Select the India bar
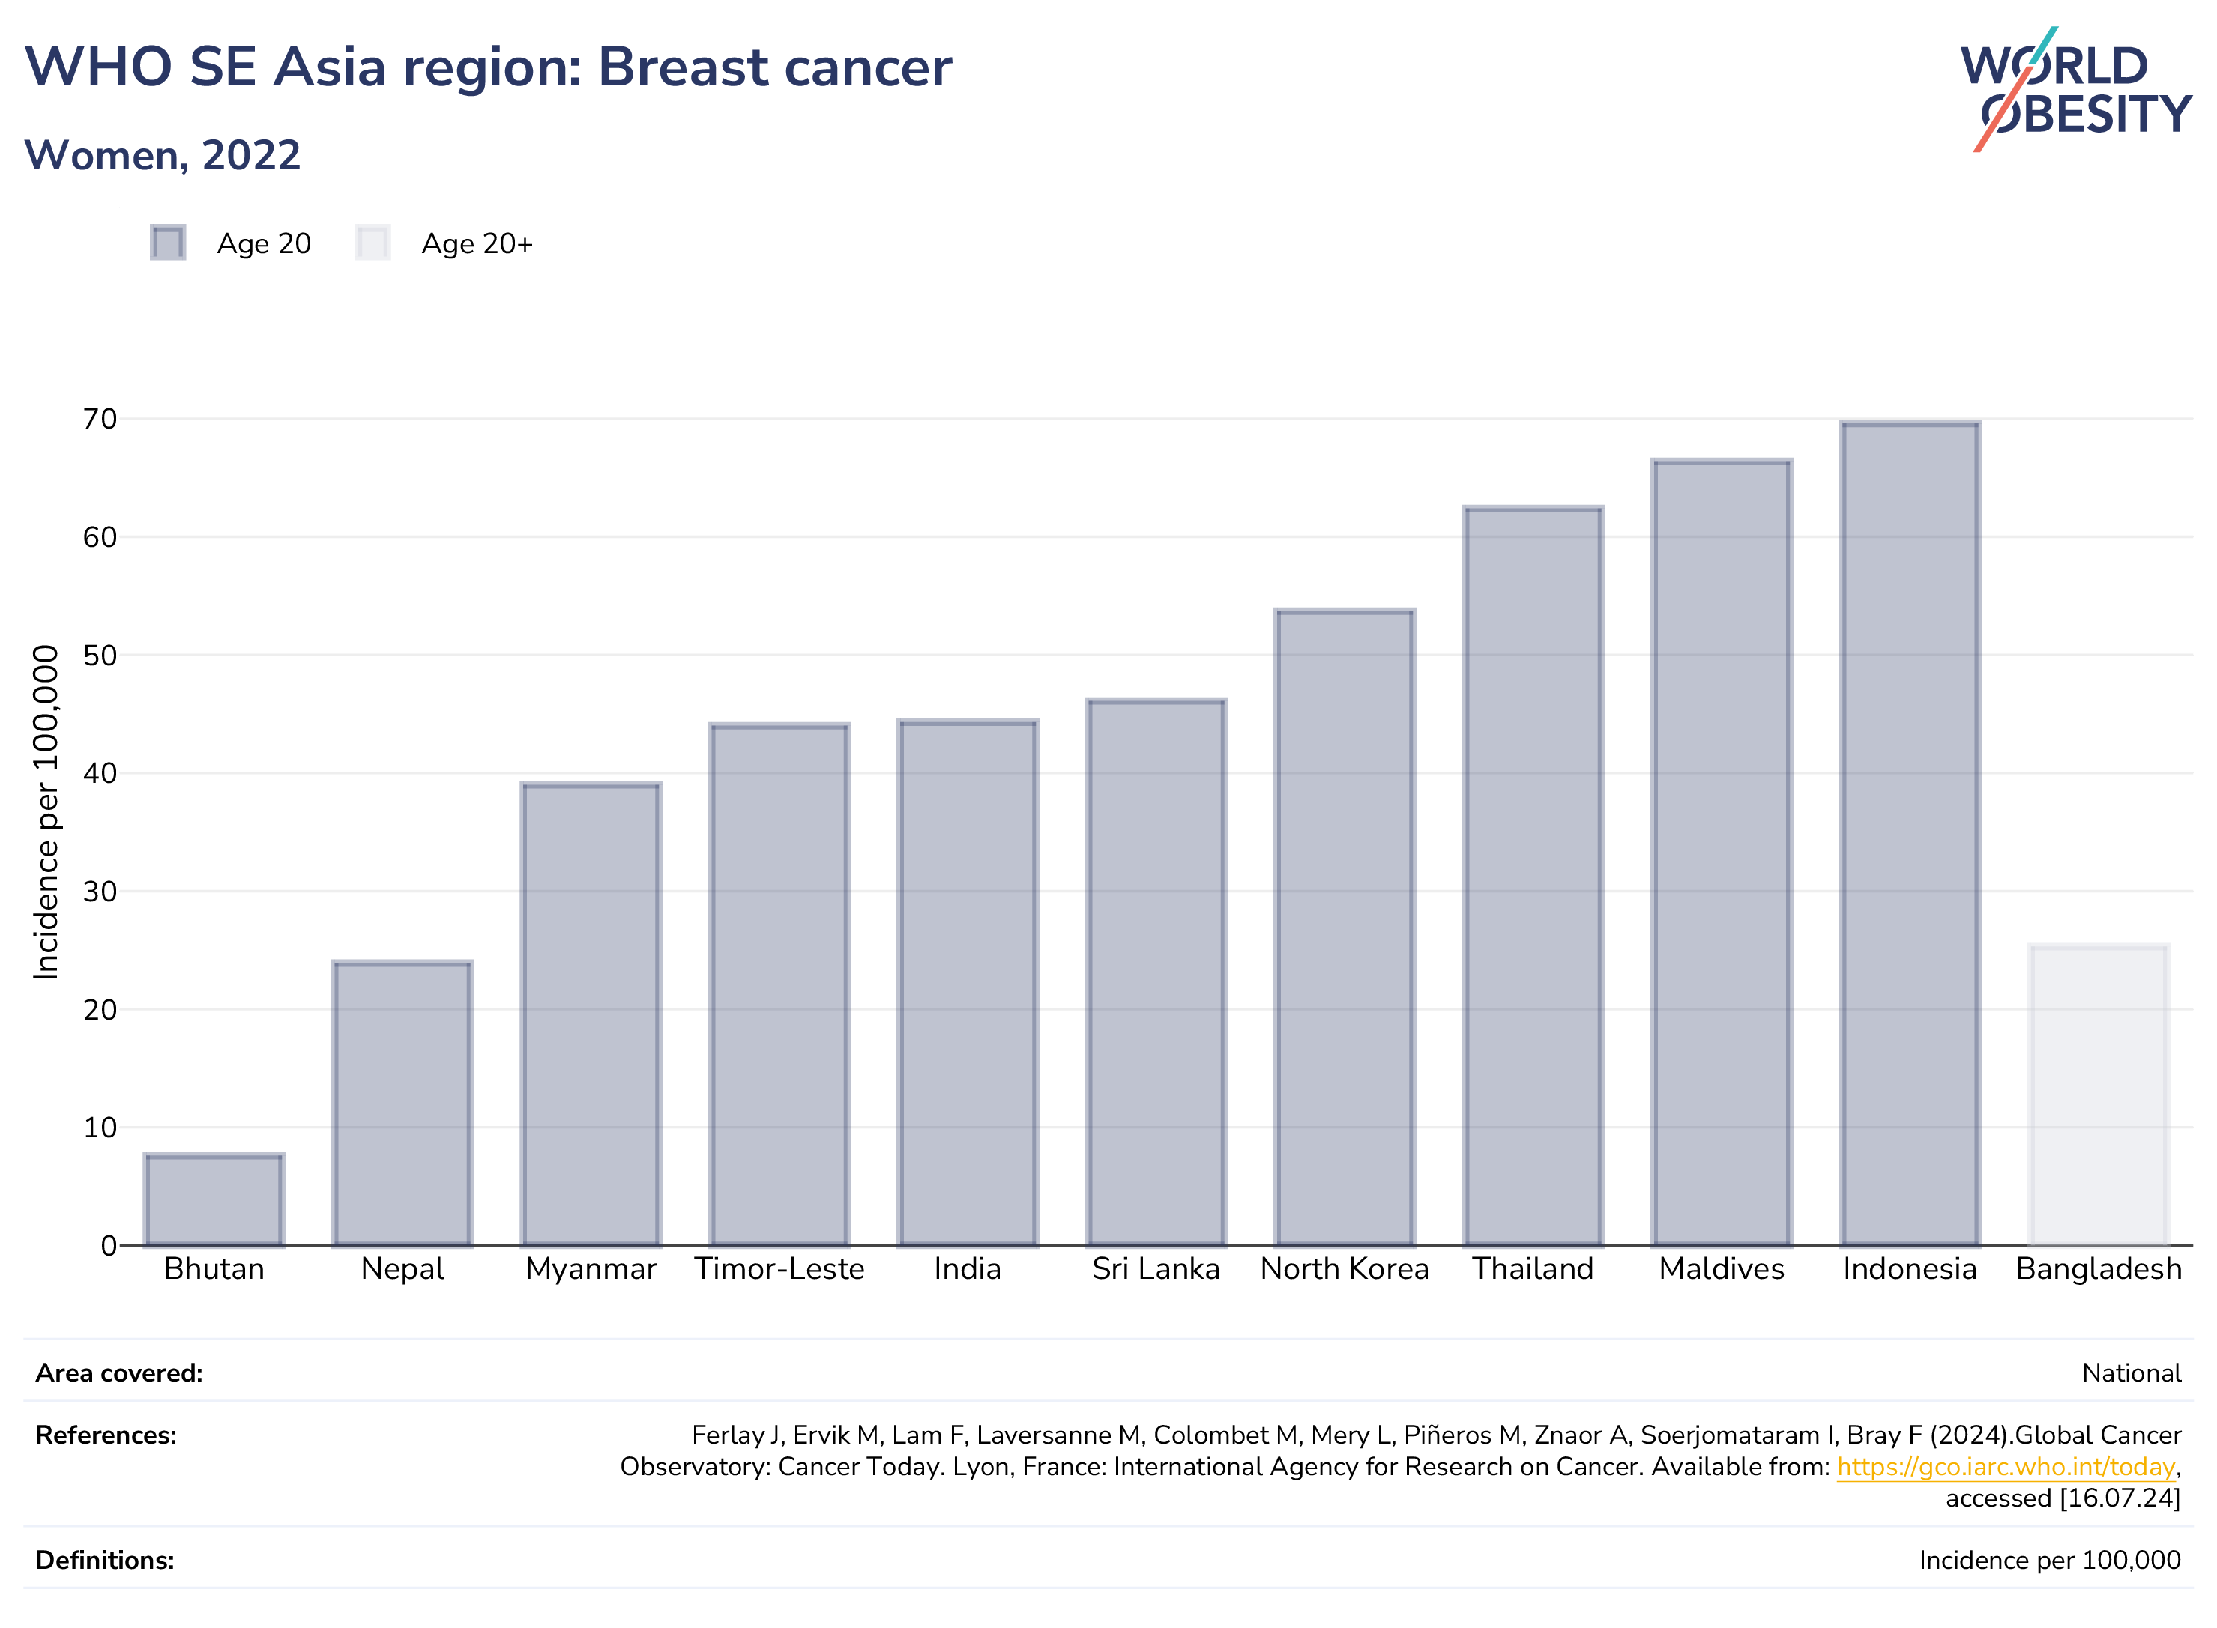Screen dimensions: 2217x1628 [x=967, y=982]
